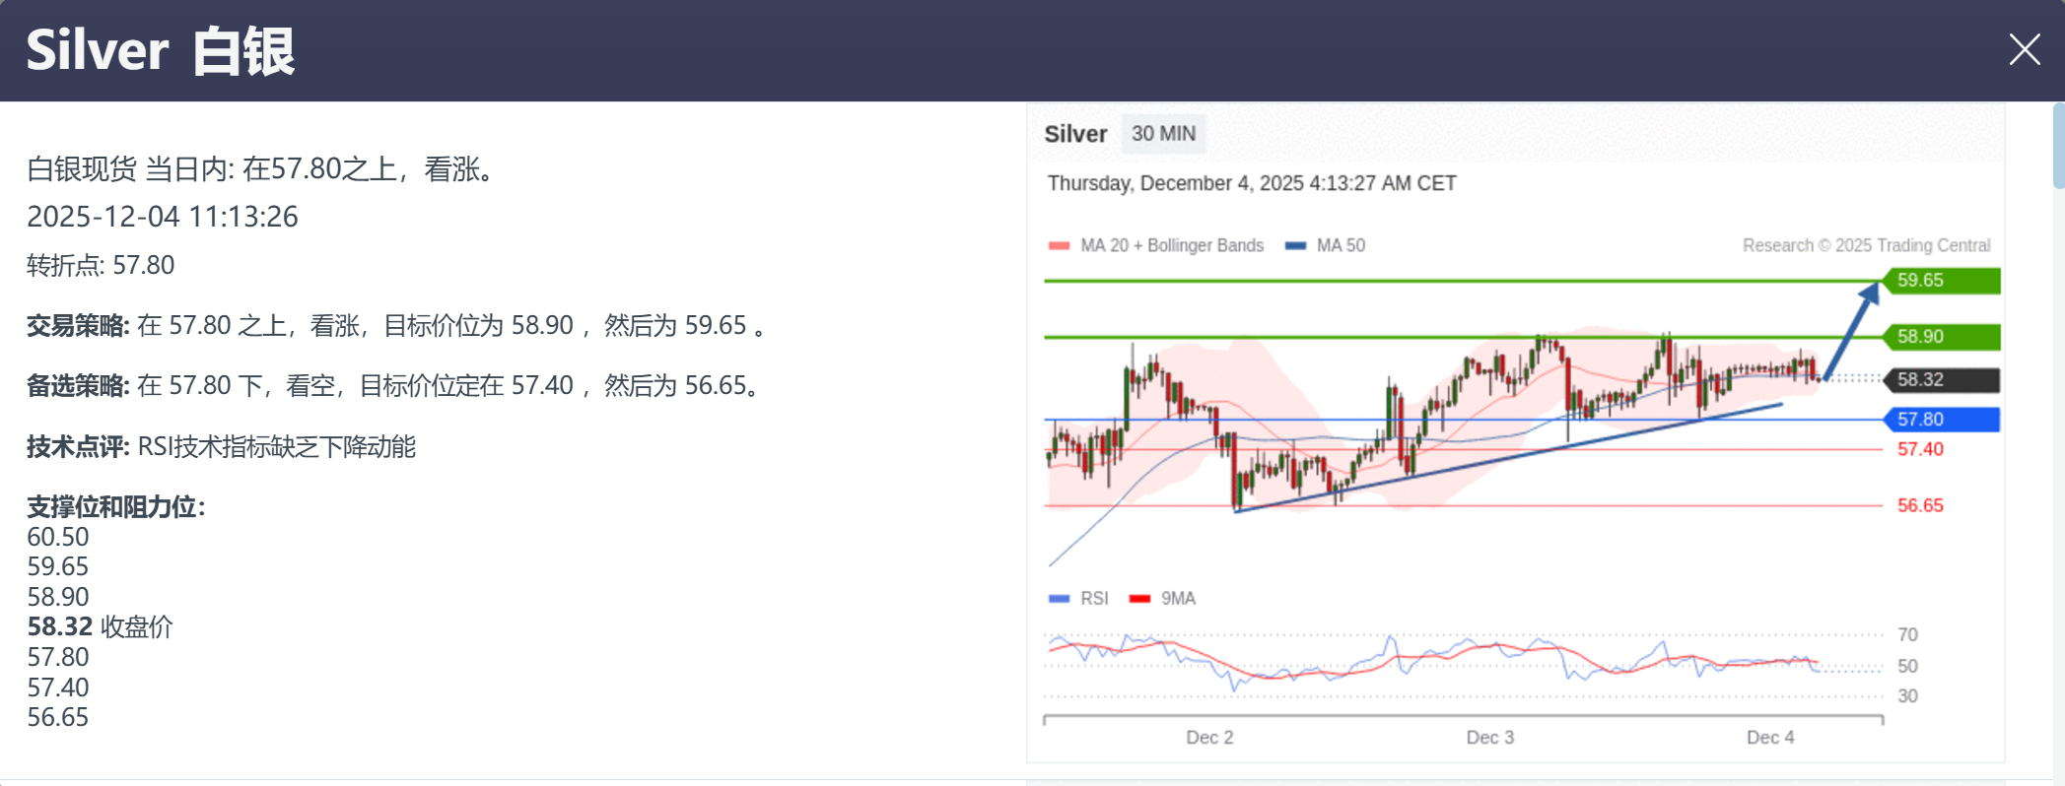Click the vertical scrollbar on the right edge

(x=2058, y=148)
